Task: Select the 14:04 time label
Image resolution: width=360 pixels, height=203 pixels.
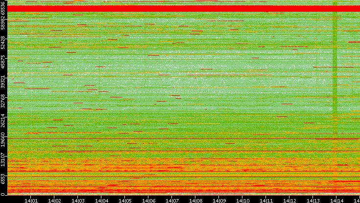Action: (x=101, y=201)
